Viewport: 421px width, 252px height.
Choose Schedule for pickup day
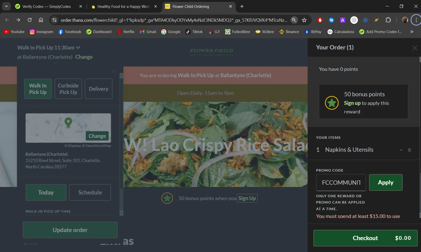90,193
